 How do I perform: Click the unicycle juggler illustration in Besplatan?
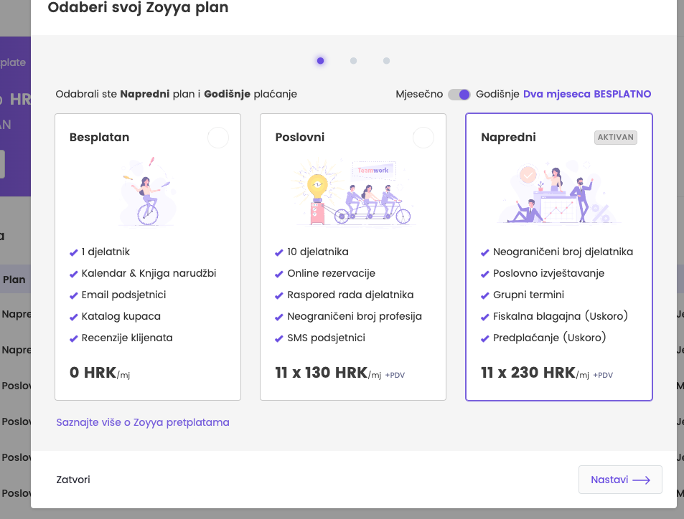(148, 191)
